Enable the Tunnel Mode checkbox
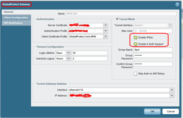 [x=117, y=19]
